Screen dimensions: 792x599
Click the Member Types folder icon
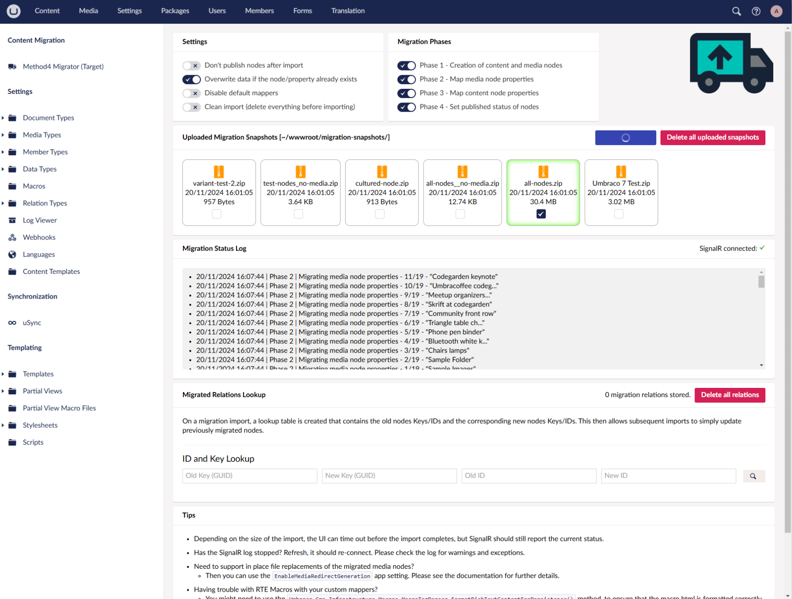pos(12,152)
